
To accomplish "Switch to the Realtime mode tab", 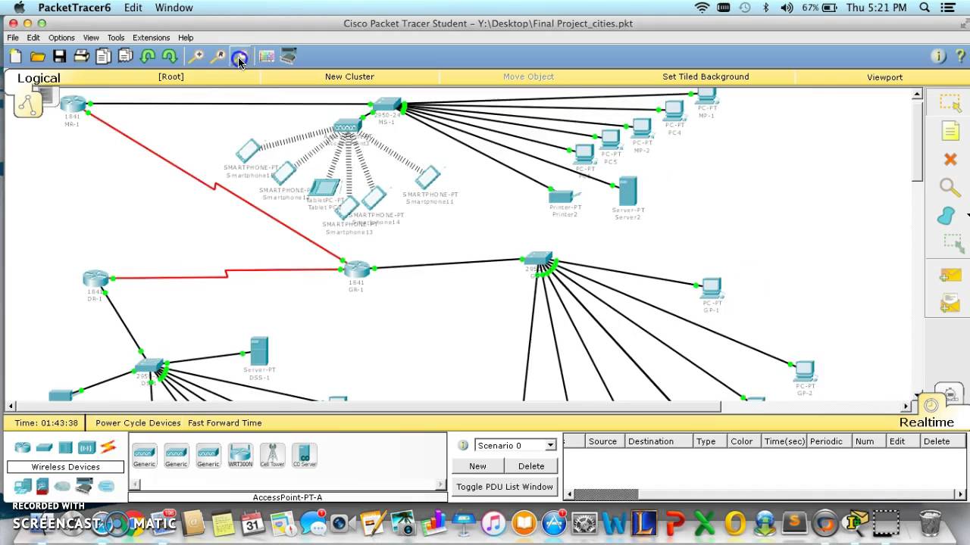I will [x=926, y=422].
